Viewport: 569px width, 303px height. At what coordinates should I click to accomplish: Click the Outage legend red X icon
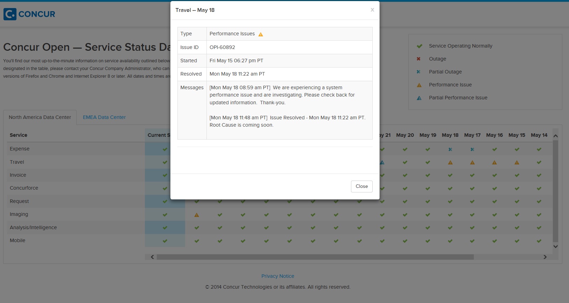click(x=419, y=59)
